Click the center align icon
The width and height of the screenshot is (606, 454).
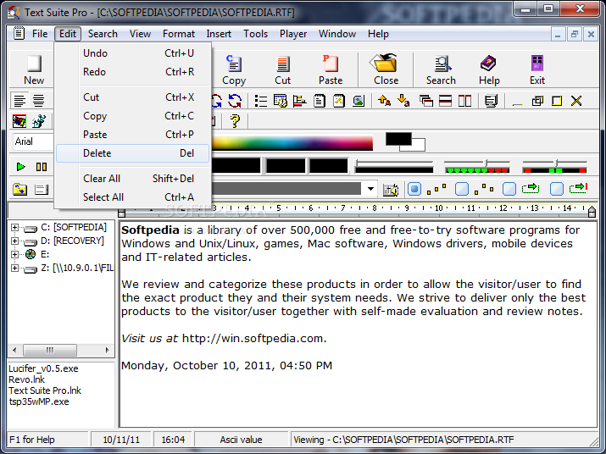click(38, 101)
